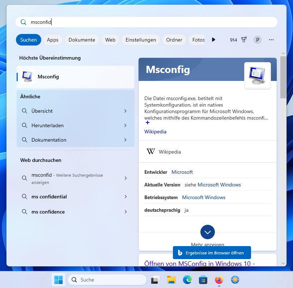The image size is (293, 288).
Task: Click the scrollbar up arrow
Action: [x=283, y=53]
